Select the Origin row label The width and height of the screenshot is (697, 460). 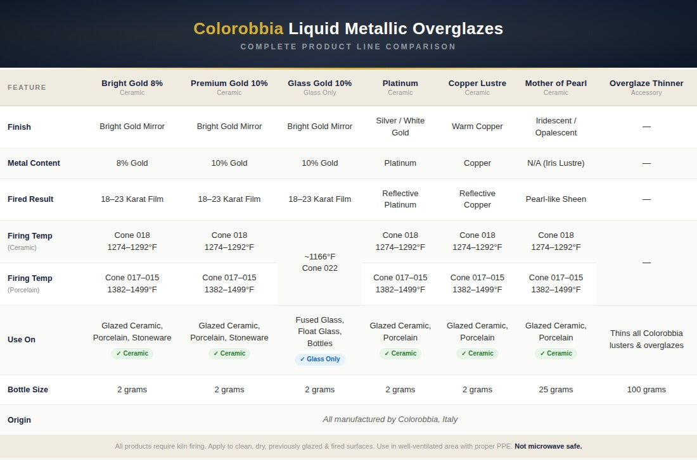[x=19, y=420]
